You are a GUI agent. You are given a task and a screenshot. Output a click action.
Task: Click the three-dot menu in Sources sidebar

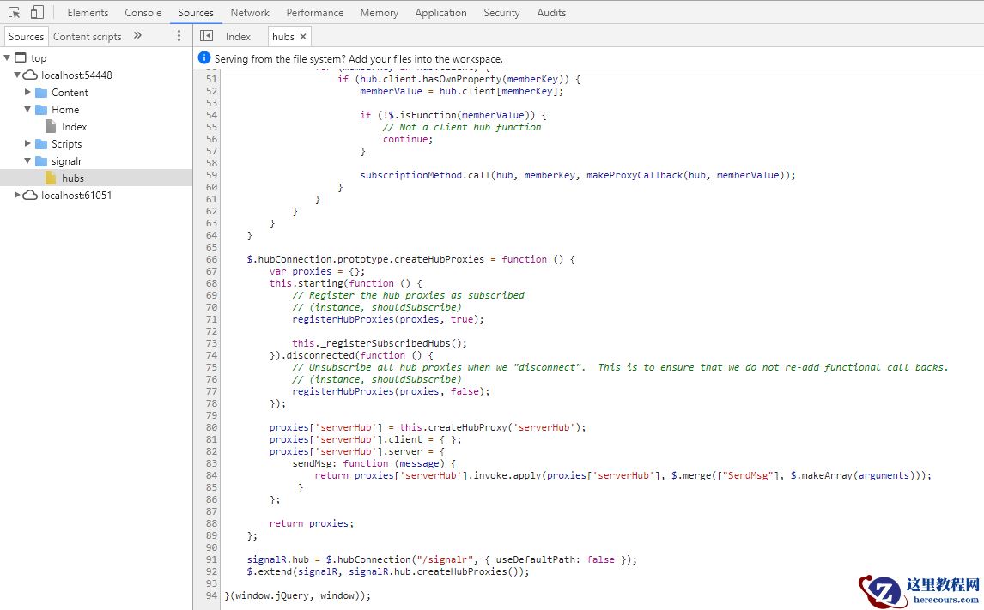point(179,36)
